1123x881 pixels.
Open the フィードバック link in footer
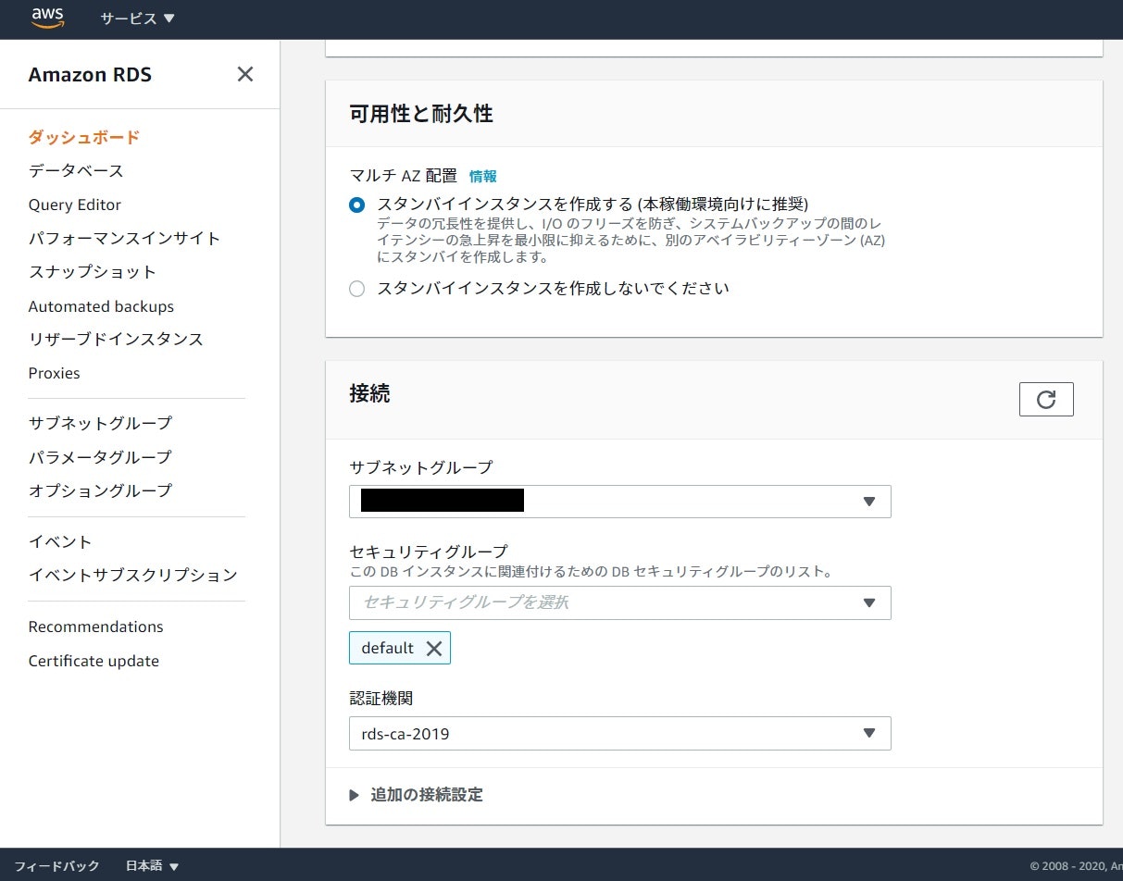pyautogui.click(x=56, y=866)
